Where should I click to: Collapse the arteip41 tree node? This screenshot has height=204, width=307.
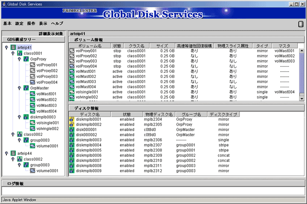tap(6, 47)
